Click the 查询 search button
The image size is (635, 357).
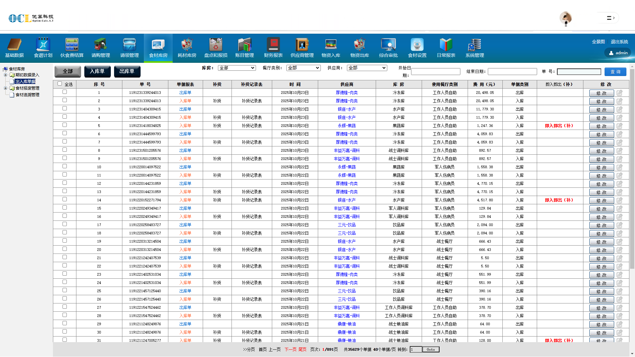click(615, 72)
